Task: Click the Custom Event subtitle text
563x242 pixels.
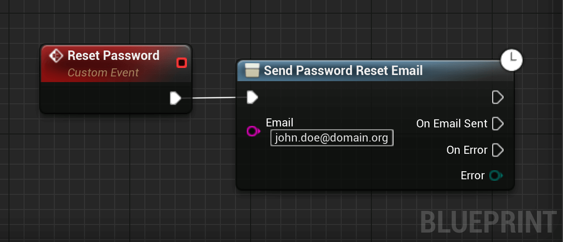Action: tap(103, 73)
